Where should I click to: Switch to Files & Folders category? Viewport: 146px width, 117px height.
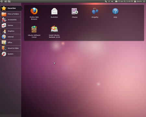[x=10, y=14]
